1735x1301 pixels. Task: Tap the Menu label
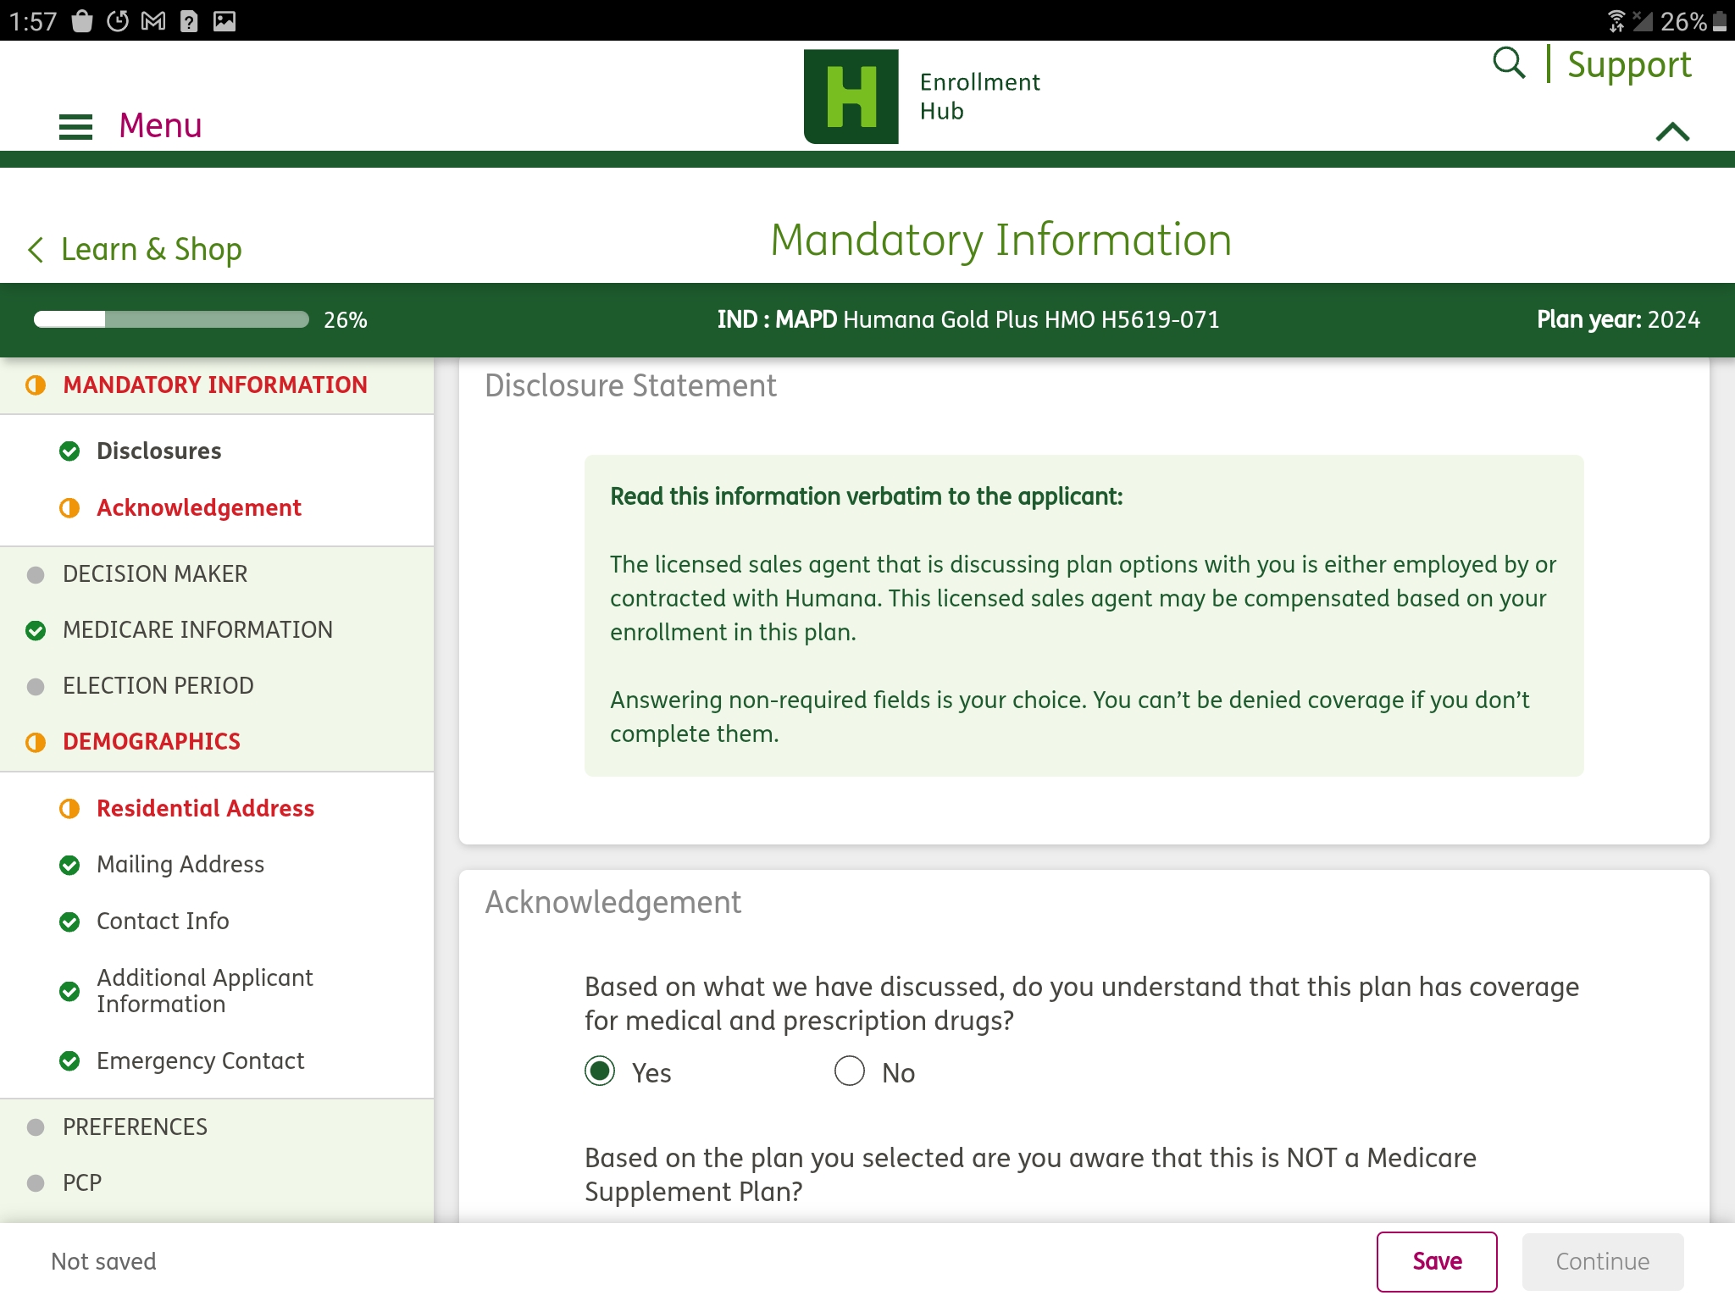pyautogui.click(x=160, y=125)
